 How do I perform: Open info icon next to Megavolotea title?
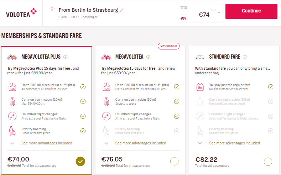(x=148, y=57)
